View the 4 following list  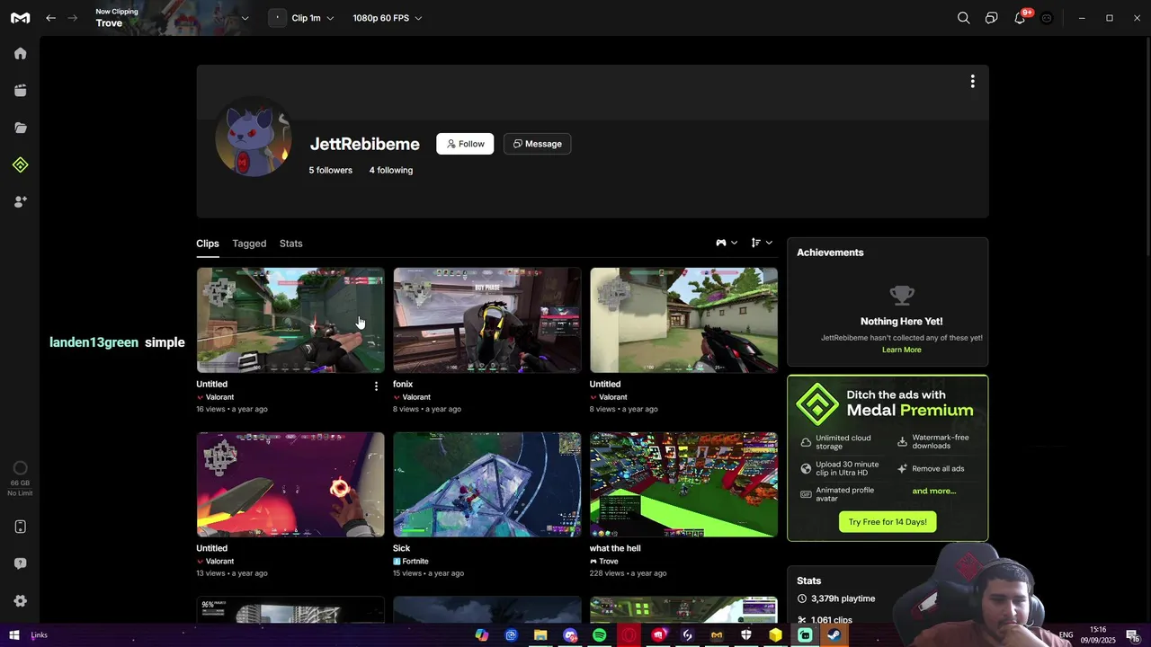point(391,170)
